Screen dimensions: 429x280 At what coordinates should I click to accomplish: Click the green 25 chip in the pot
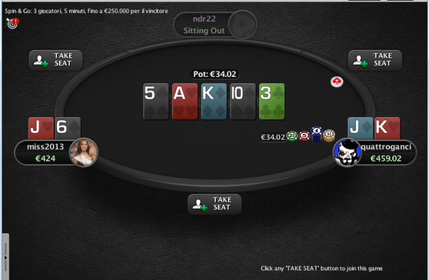(292, 136)
